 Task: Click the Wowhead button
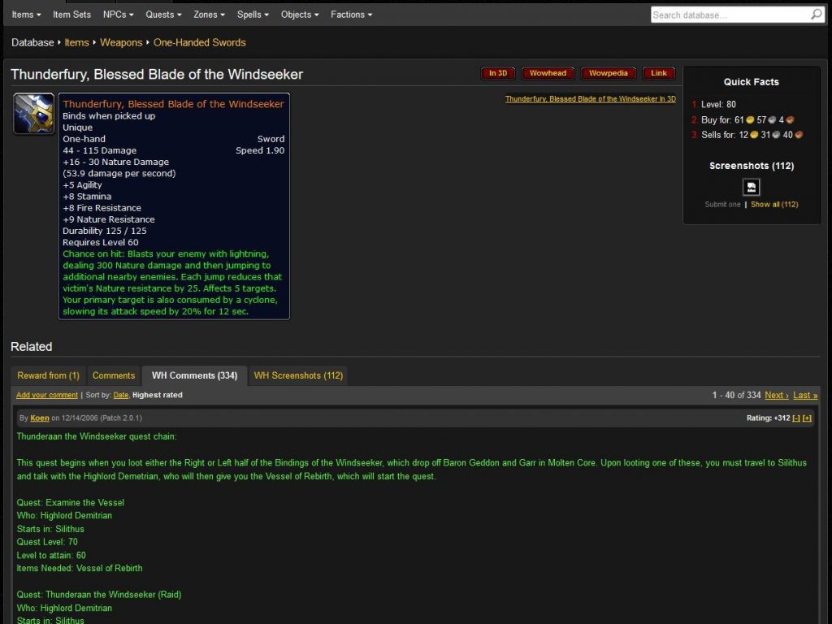(x=548, y=73)
